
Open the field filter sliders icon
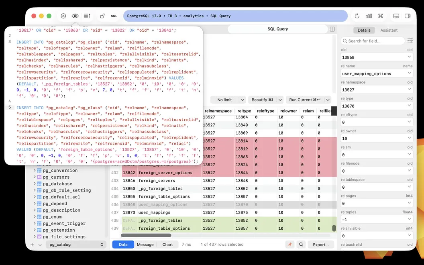tap(410, 41)
